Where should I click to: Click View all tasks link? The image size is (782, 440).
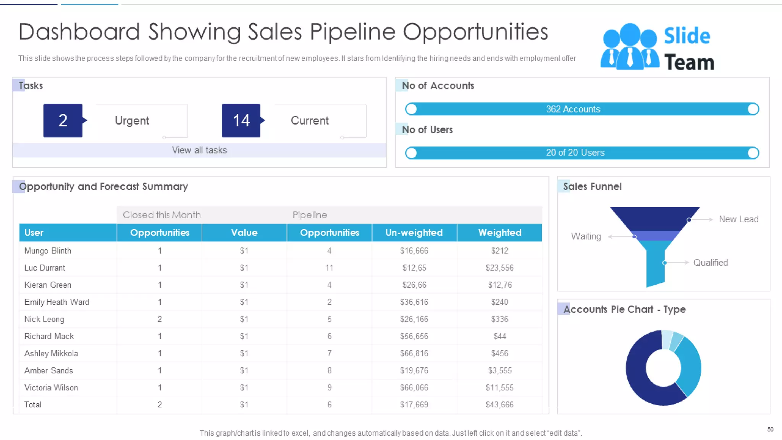(x=199, y=150)
